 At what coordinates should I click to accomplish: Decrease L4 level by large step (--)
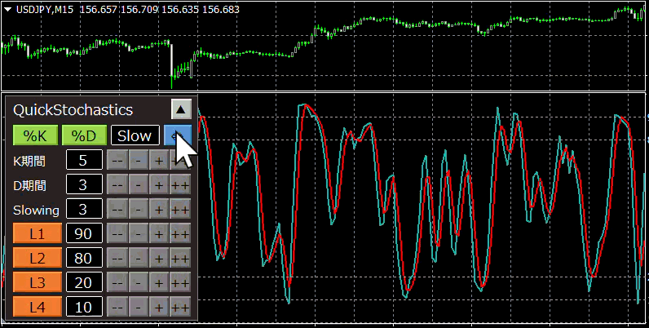point(117,307)
